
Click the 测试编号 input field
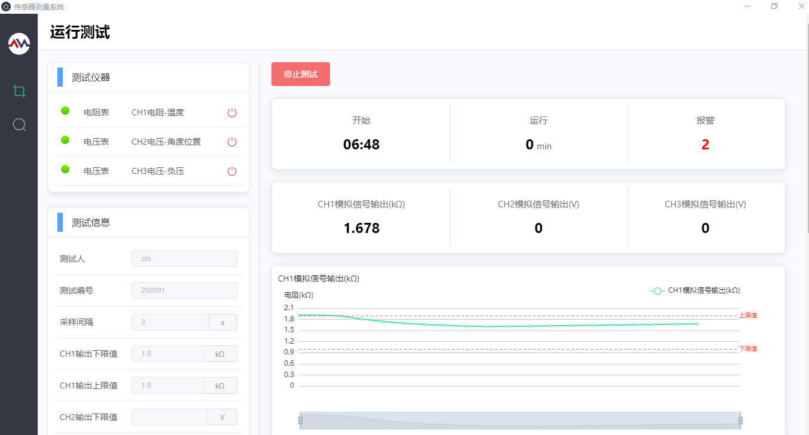coord(184,290)
